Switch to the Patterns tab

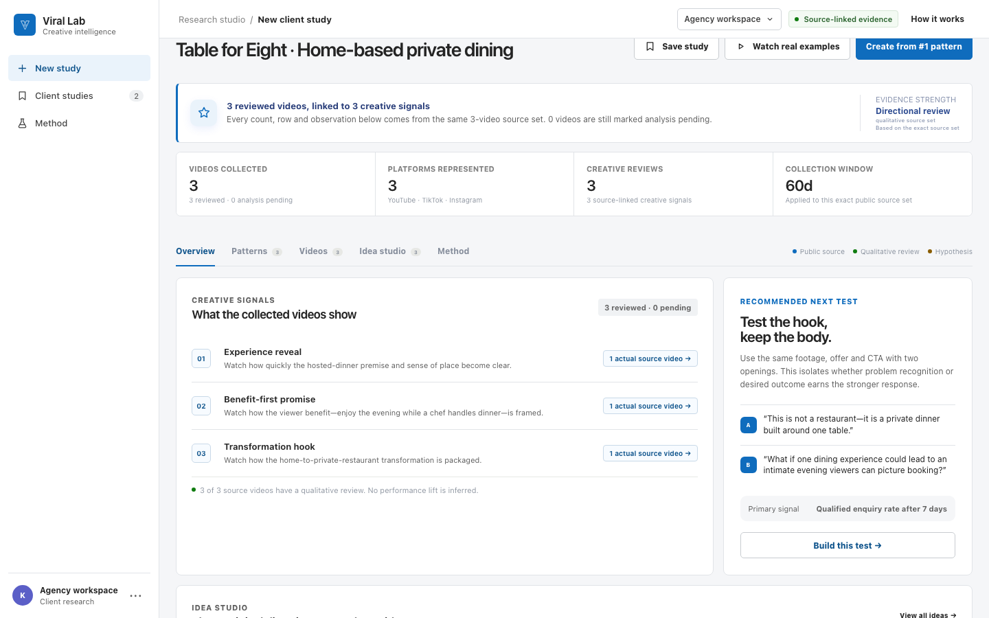coord(256,251)
